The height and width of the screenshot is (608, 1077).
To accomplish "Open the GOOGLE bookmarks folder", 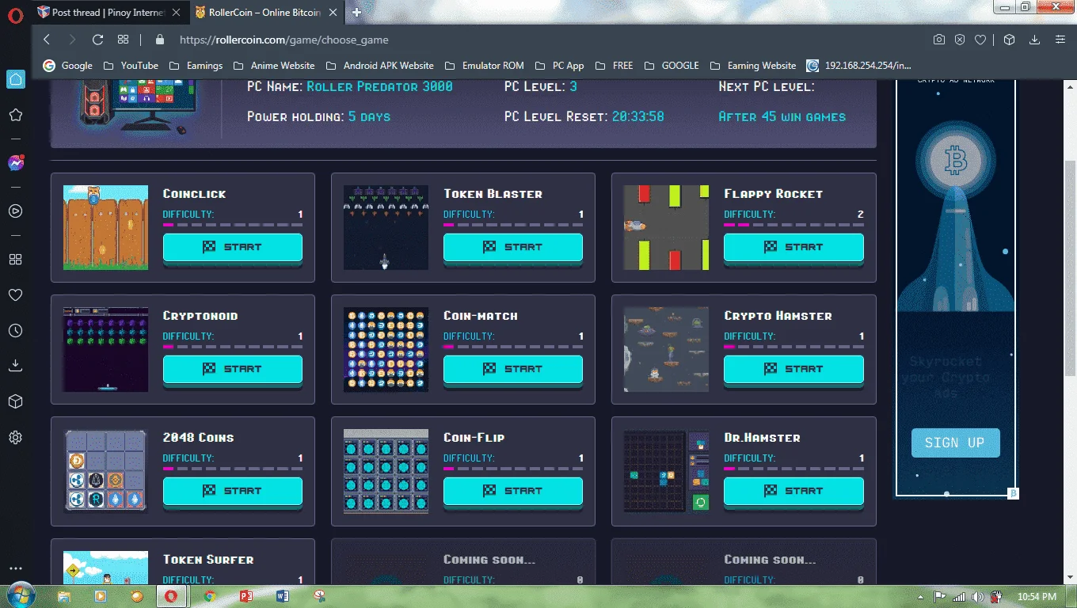I will (x=672, y=66).
